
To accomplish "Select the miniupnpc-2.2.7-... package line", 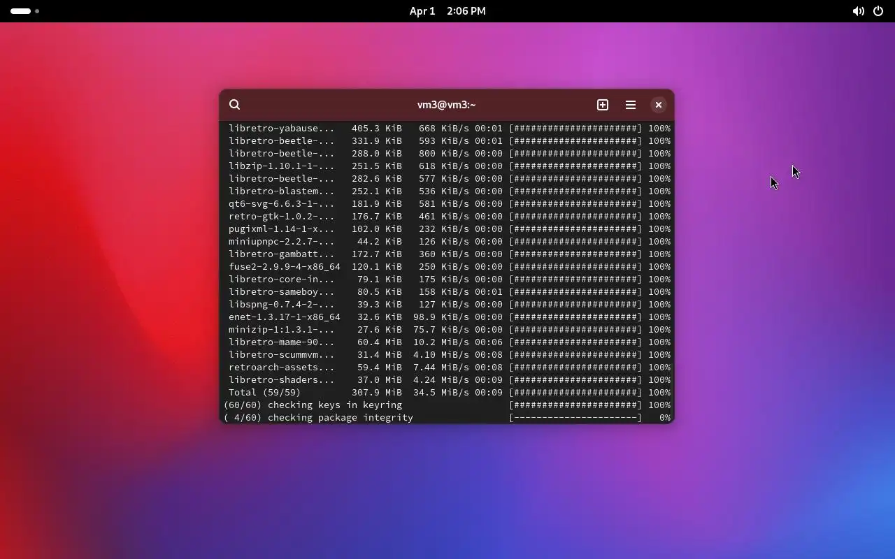I will [x=450, y=242].
